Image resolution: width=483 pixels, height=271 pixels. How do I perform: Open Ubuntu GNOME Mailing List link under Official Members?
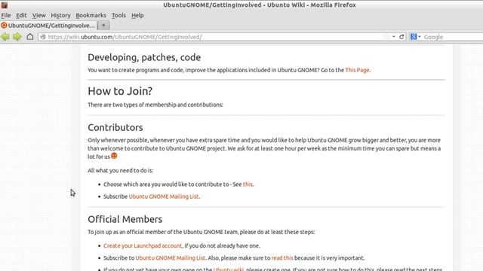(x=171, y=258)
